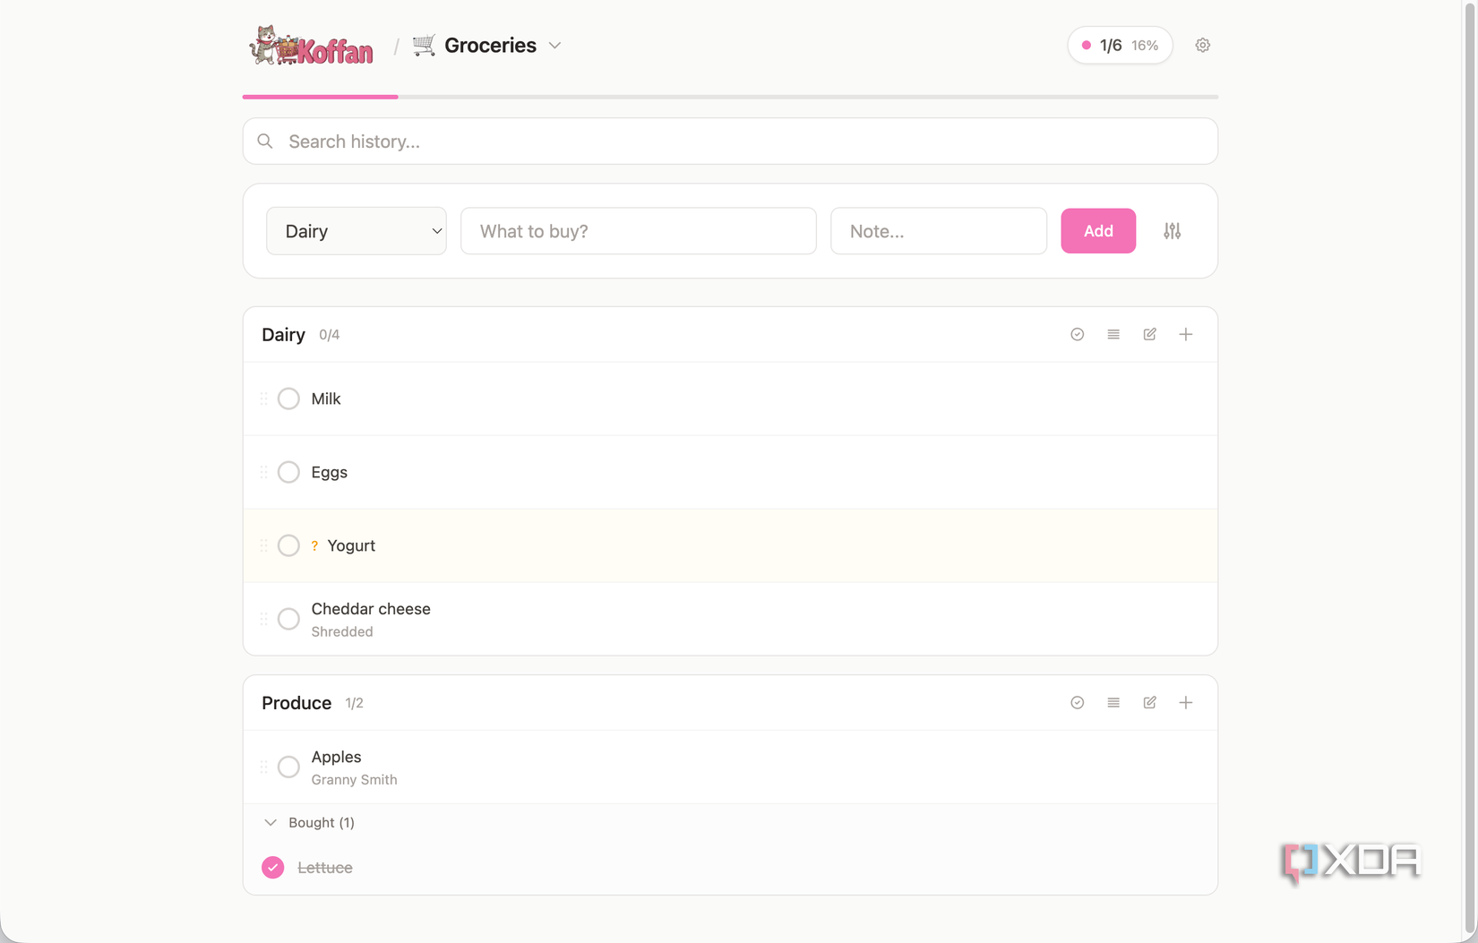This screenshot has height=943, width=1478.
Task: Click the Search history field
Action: click(730, 141)
